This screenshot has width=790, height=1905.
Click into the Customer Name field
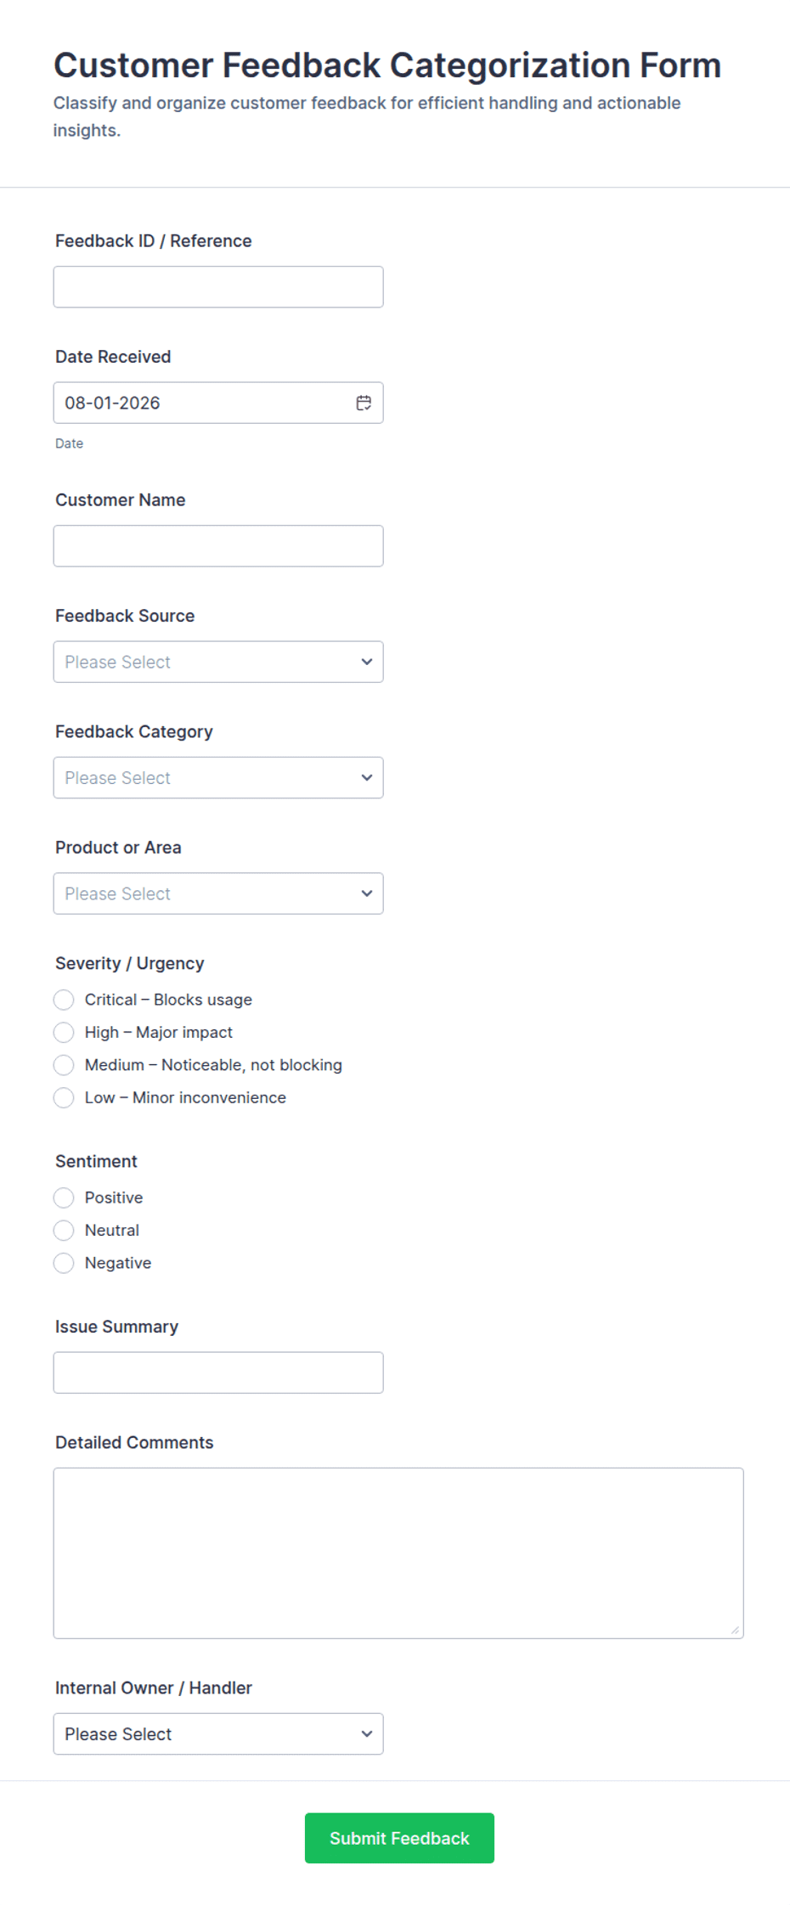pyautogui.click(x=218, y=545)
